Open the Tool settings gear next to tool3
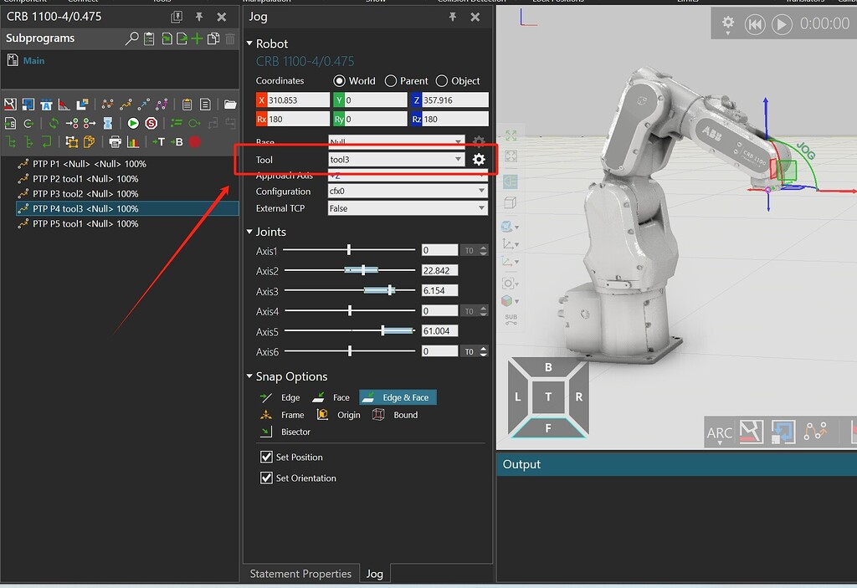This screenshot has width=857, height=588. (478, 158)
